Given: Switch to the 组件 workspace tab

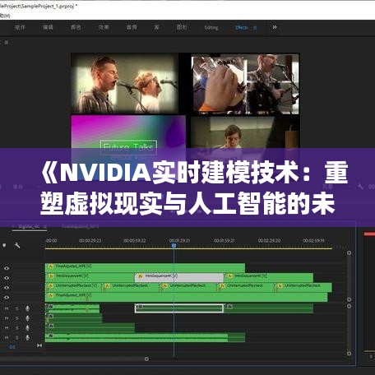Looking at the screenshot, I should pos(20,27).
